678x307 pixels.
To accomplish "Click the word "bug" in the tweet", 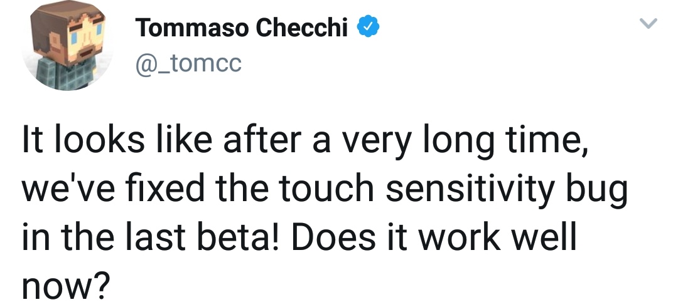I will (600, 191).
